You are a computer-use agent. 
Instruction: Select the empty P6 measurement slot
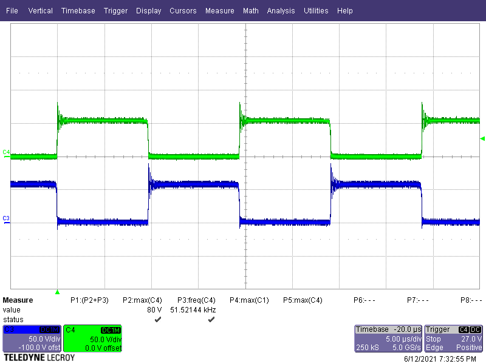(x=364, y=300)
